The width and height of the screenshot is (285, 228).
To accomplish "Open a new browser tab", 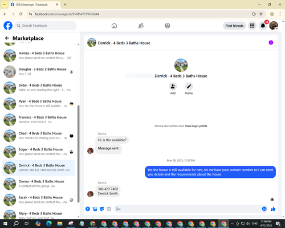I will [x=65, y=5].
